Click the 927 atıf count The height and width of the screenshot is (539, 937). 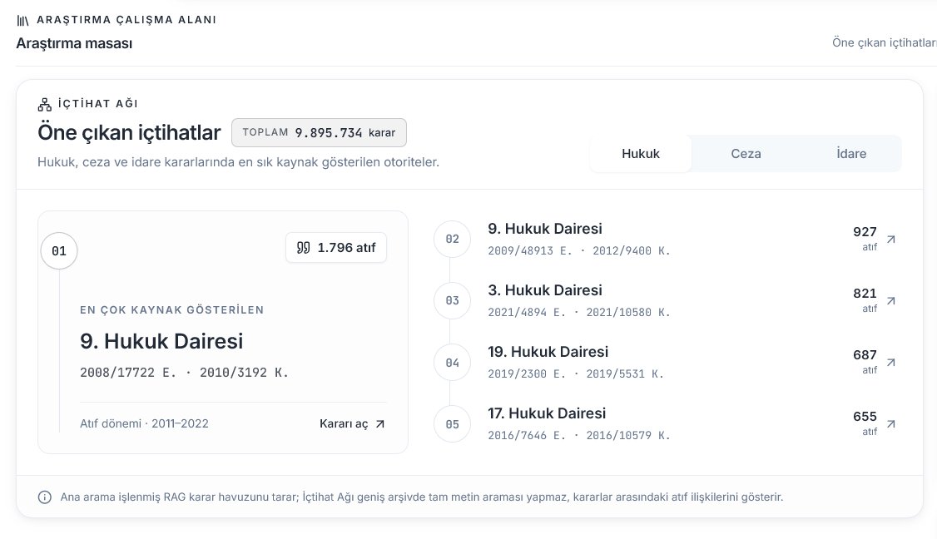(x=865, y=238)
